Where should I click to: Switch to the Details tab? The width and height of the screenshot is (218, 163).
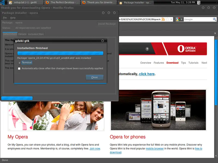22,34
